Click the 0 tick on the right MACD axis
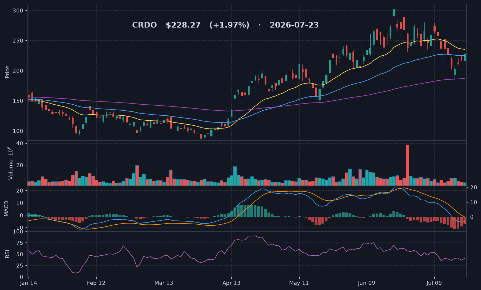 [x=471, y=217]
